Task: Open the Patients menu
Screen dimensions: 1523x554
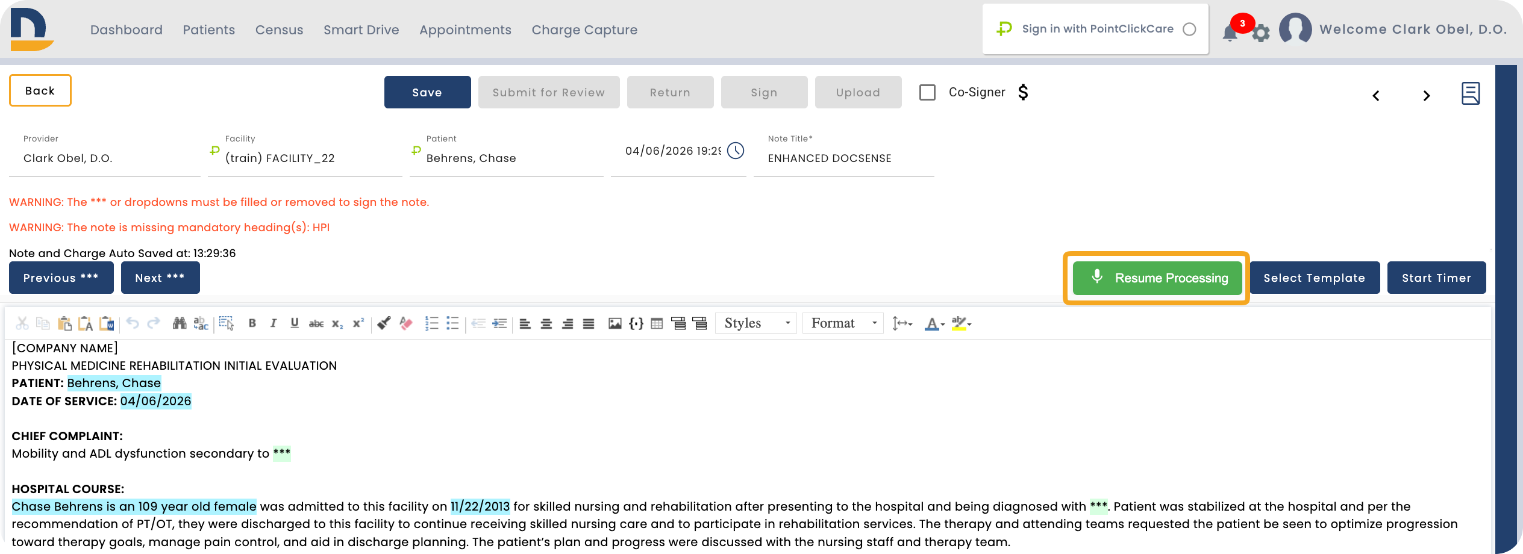Action: point(209,30)
